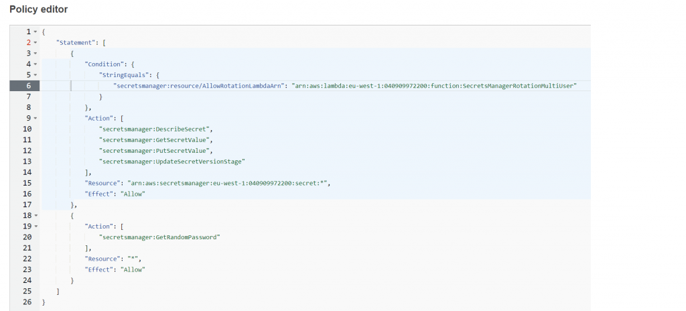The width and height of the screenshot is (686, 311).
Task: Collapse the "Statement" array on line 2
Action: tap(35, 43)
